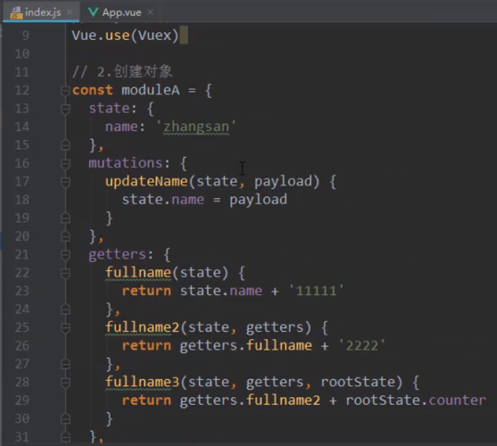Image resolution: width=497 pixels, height=446 pixels.
Task: Click the '11111' string literal
Action: click(x=316, y=290)
